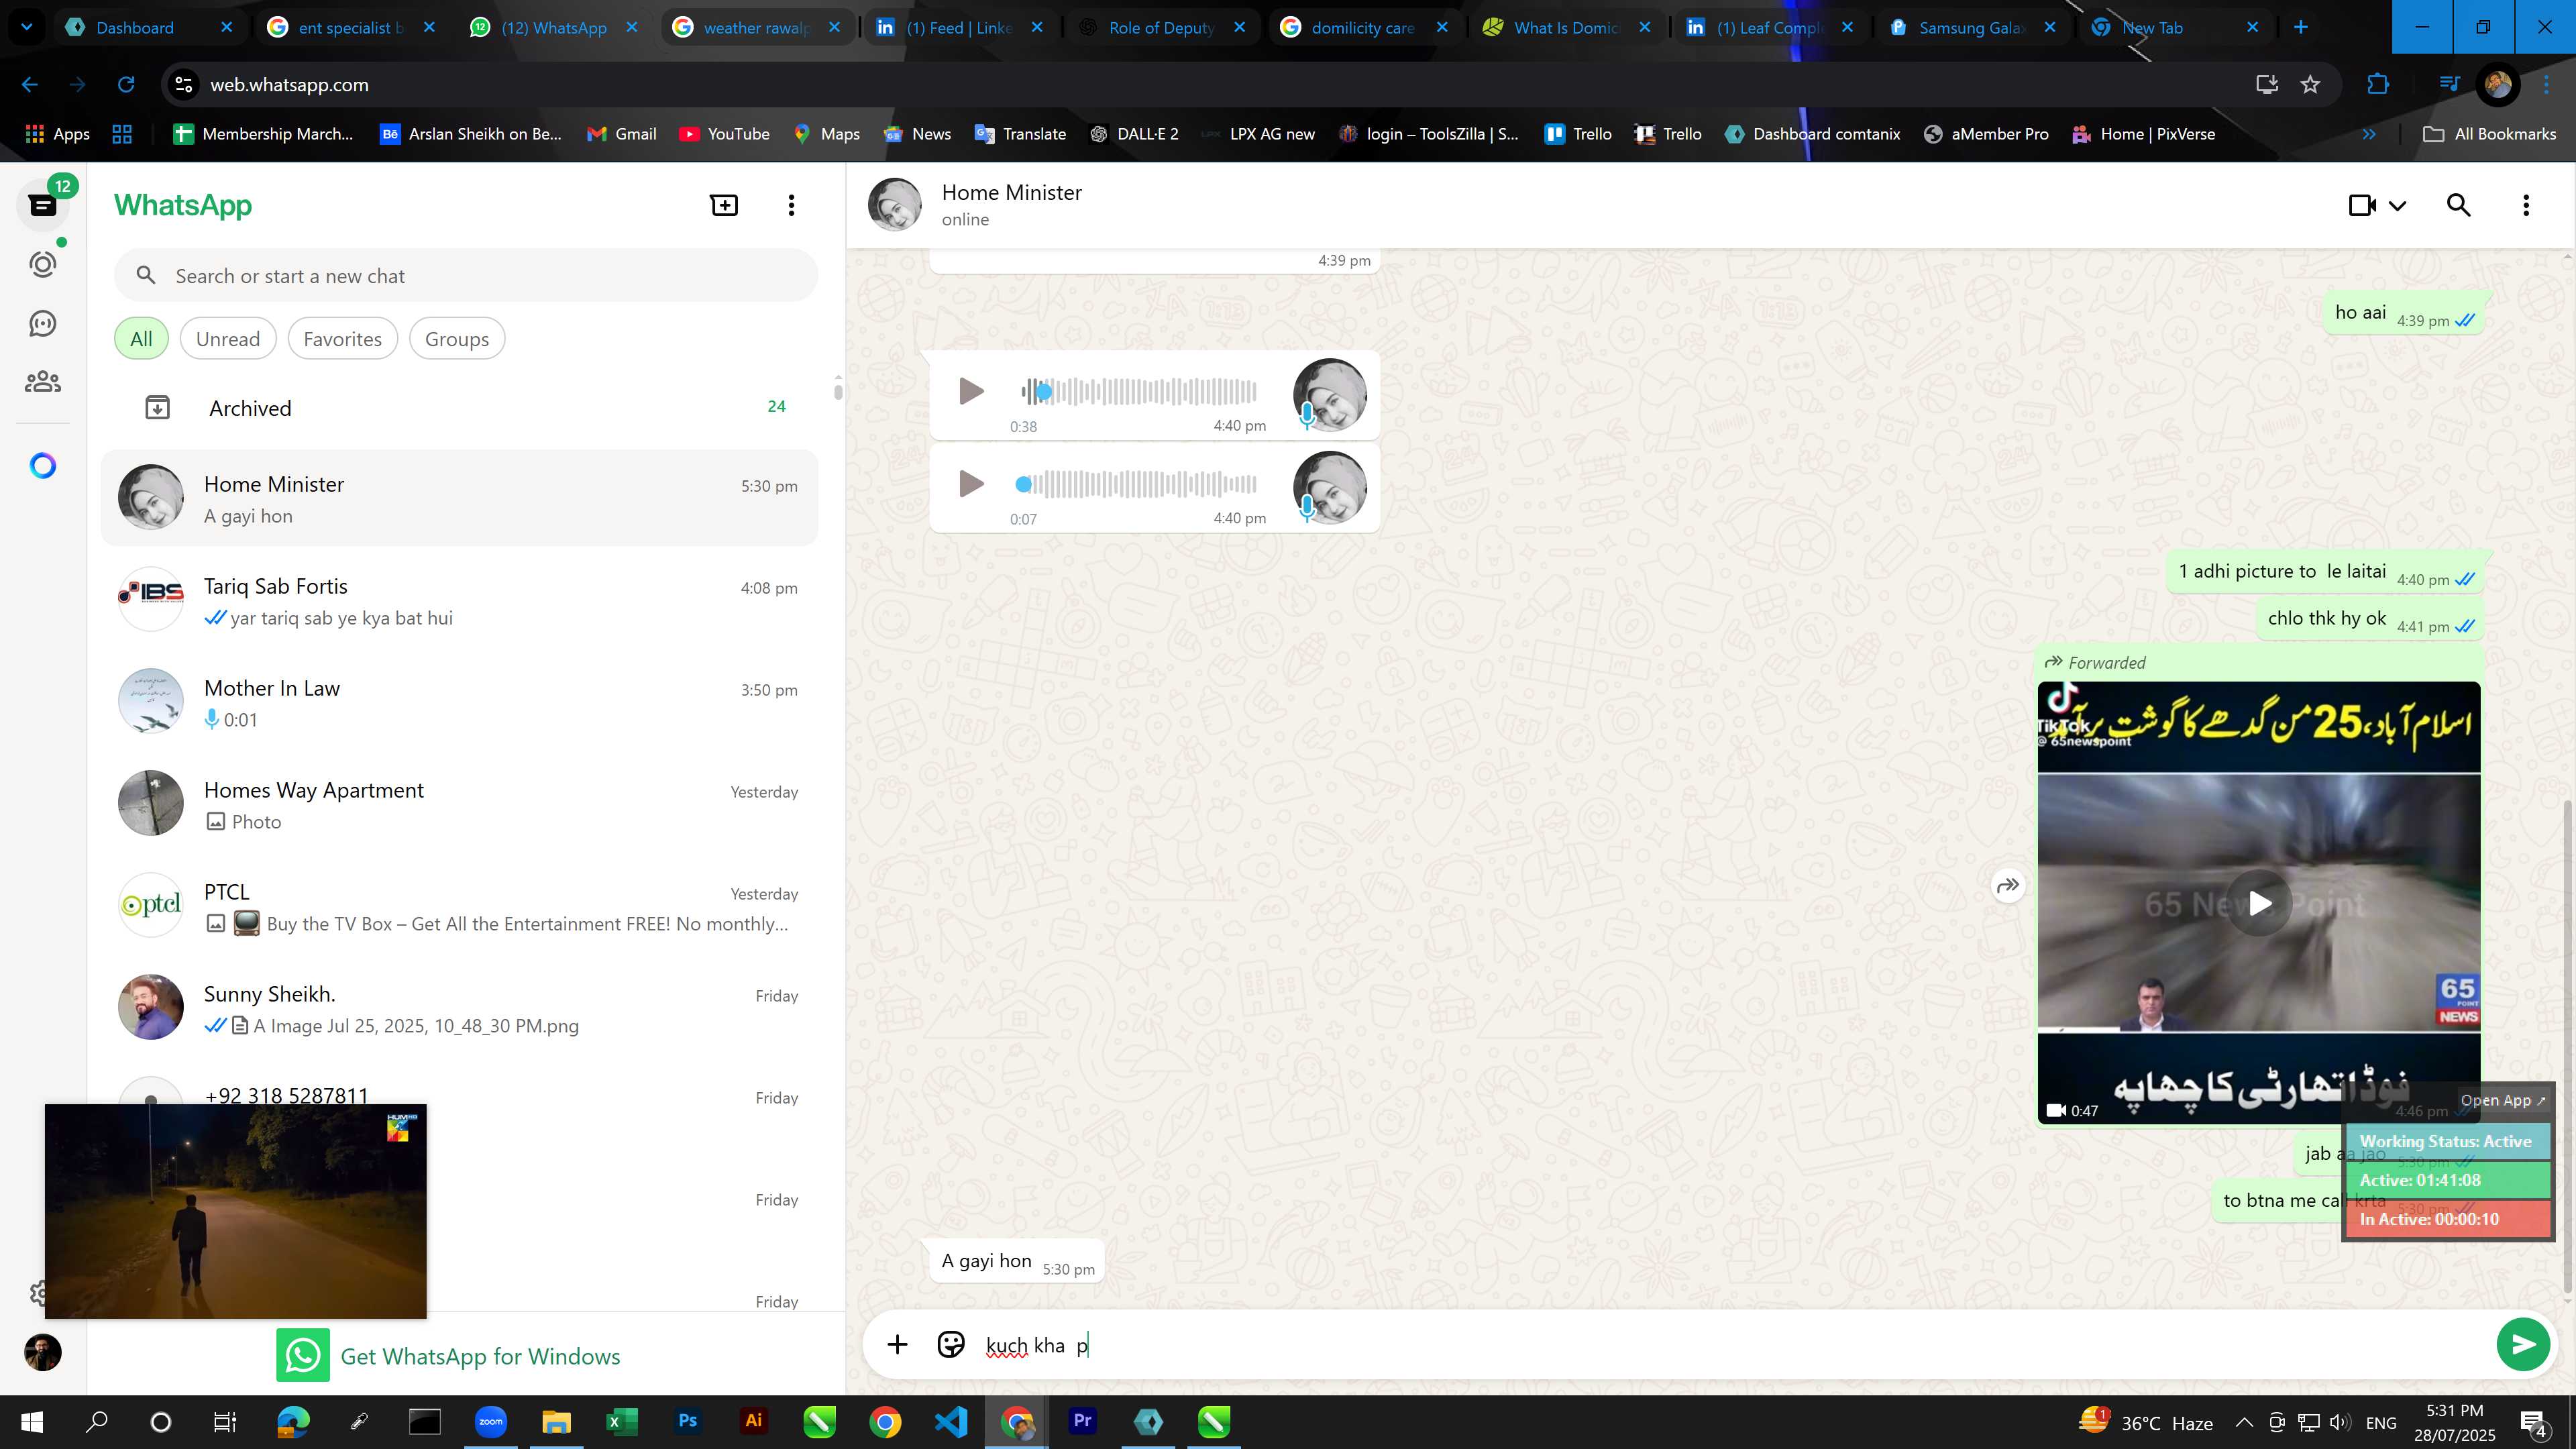Image resolution: width=2576 pixels, height=1449 pixels.
Task: Open Gmail bookmark
Action: [x=621, y=134]
